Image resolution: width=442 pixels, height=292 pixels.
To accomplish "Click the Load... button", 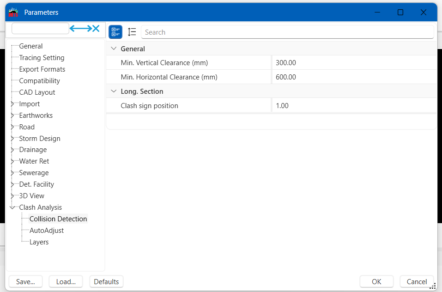I will point(66,281).
